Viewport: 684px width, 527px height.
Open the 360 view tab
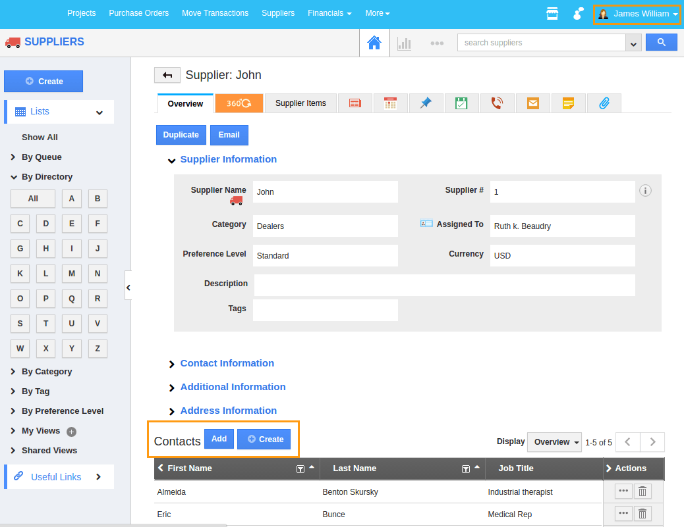click(x=239, y=103)
